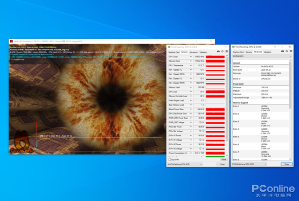Open GPU selector combo in Sensors window

pos(185,164)
